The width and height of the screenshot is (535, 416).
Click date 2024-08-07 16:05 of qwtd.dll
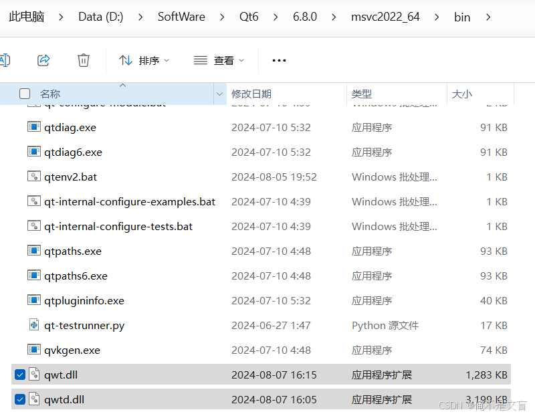(274, 400)
